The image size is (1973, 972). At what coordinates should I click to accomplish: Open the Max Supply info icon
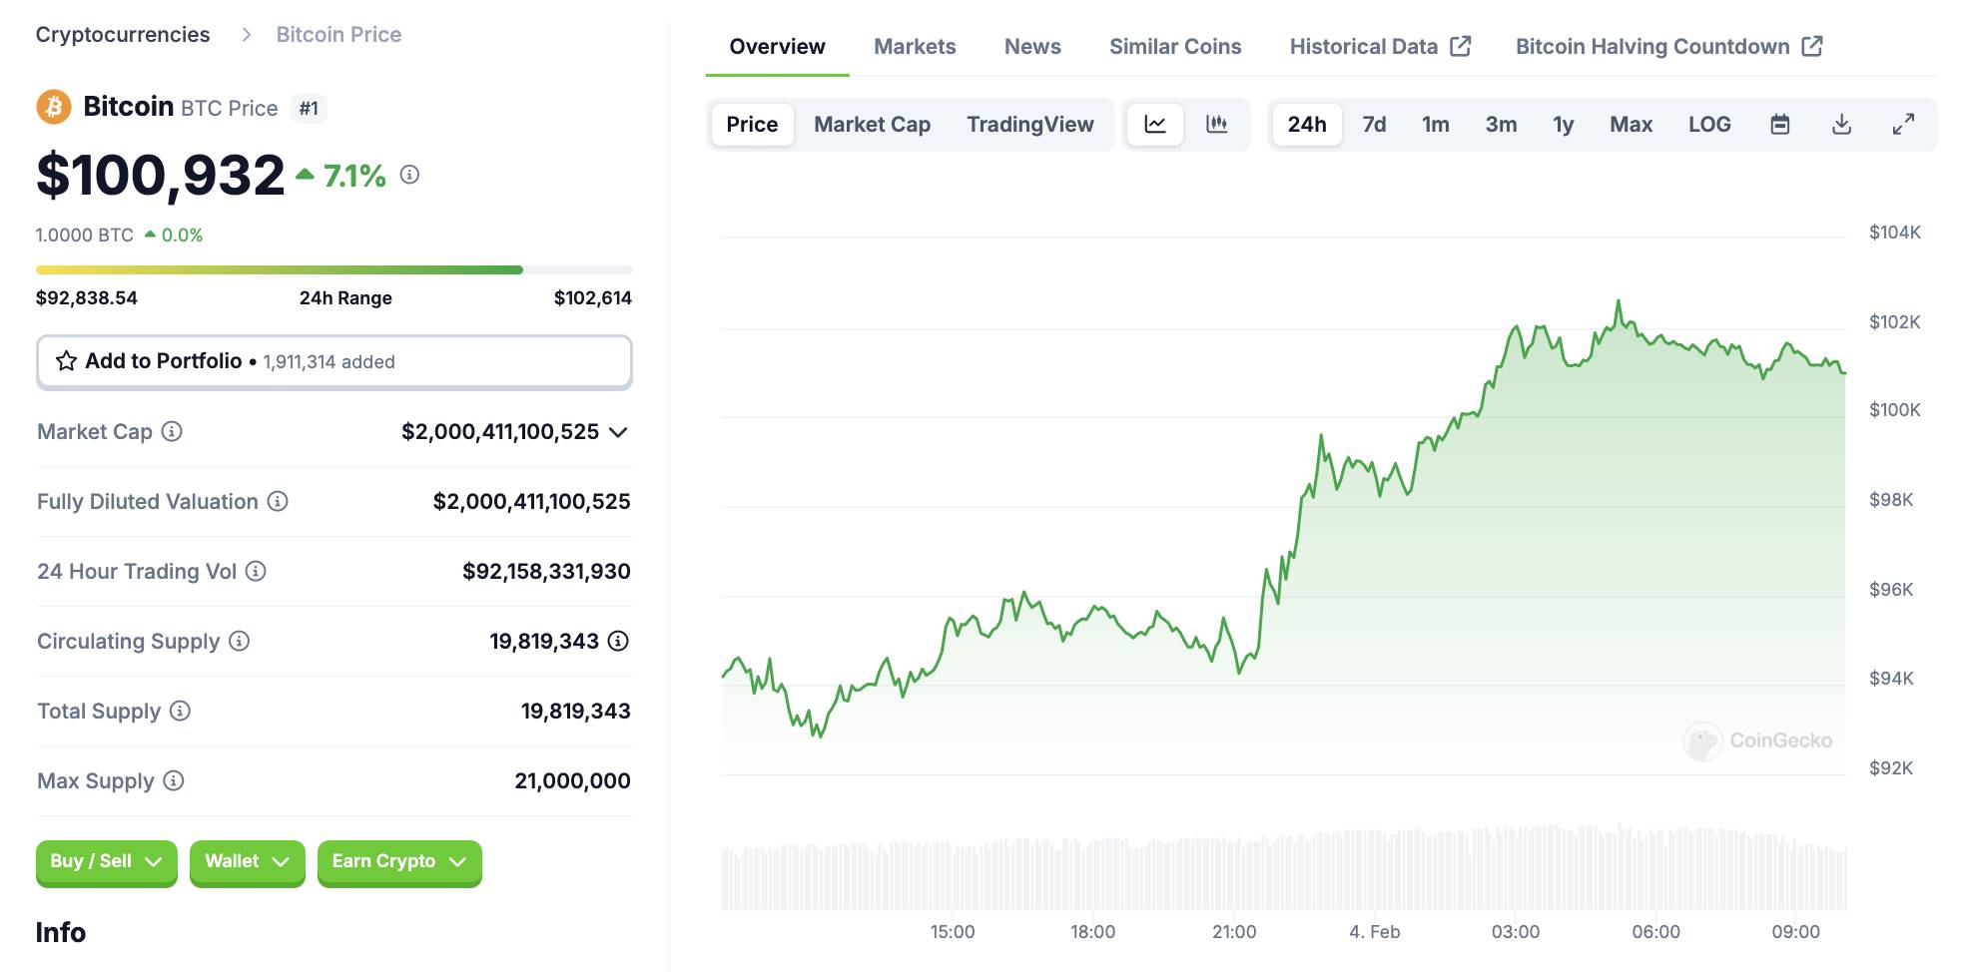click(x=174, y=780)
